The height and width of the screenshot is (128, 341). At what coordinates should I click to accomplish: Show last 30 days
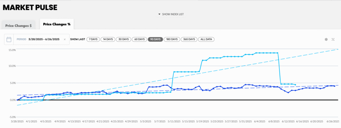click(123, 39)
